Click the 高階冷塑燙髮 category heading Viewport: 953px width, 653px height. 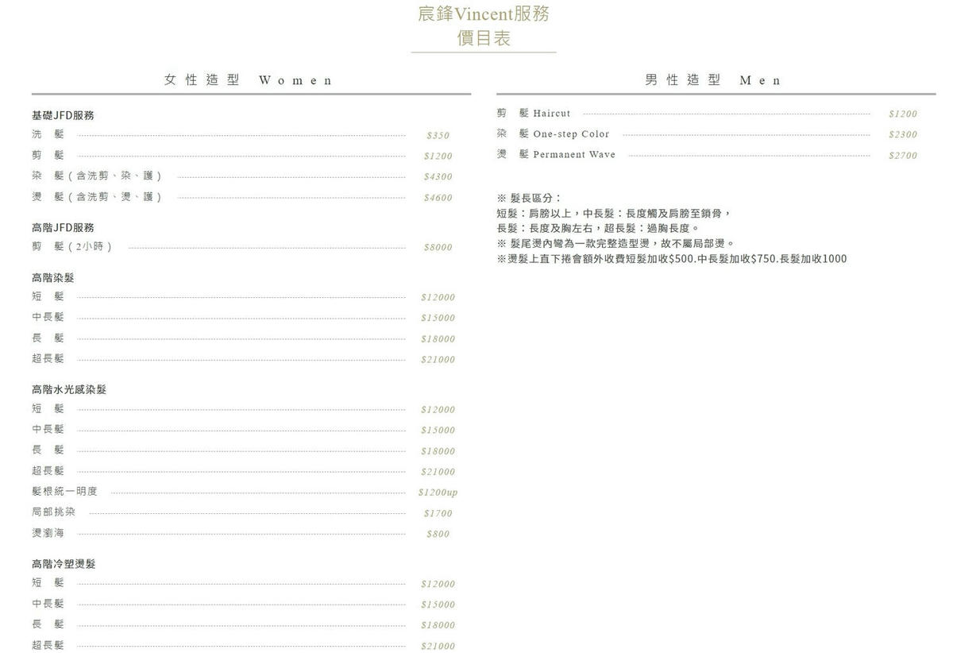(x=64, y=564)
